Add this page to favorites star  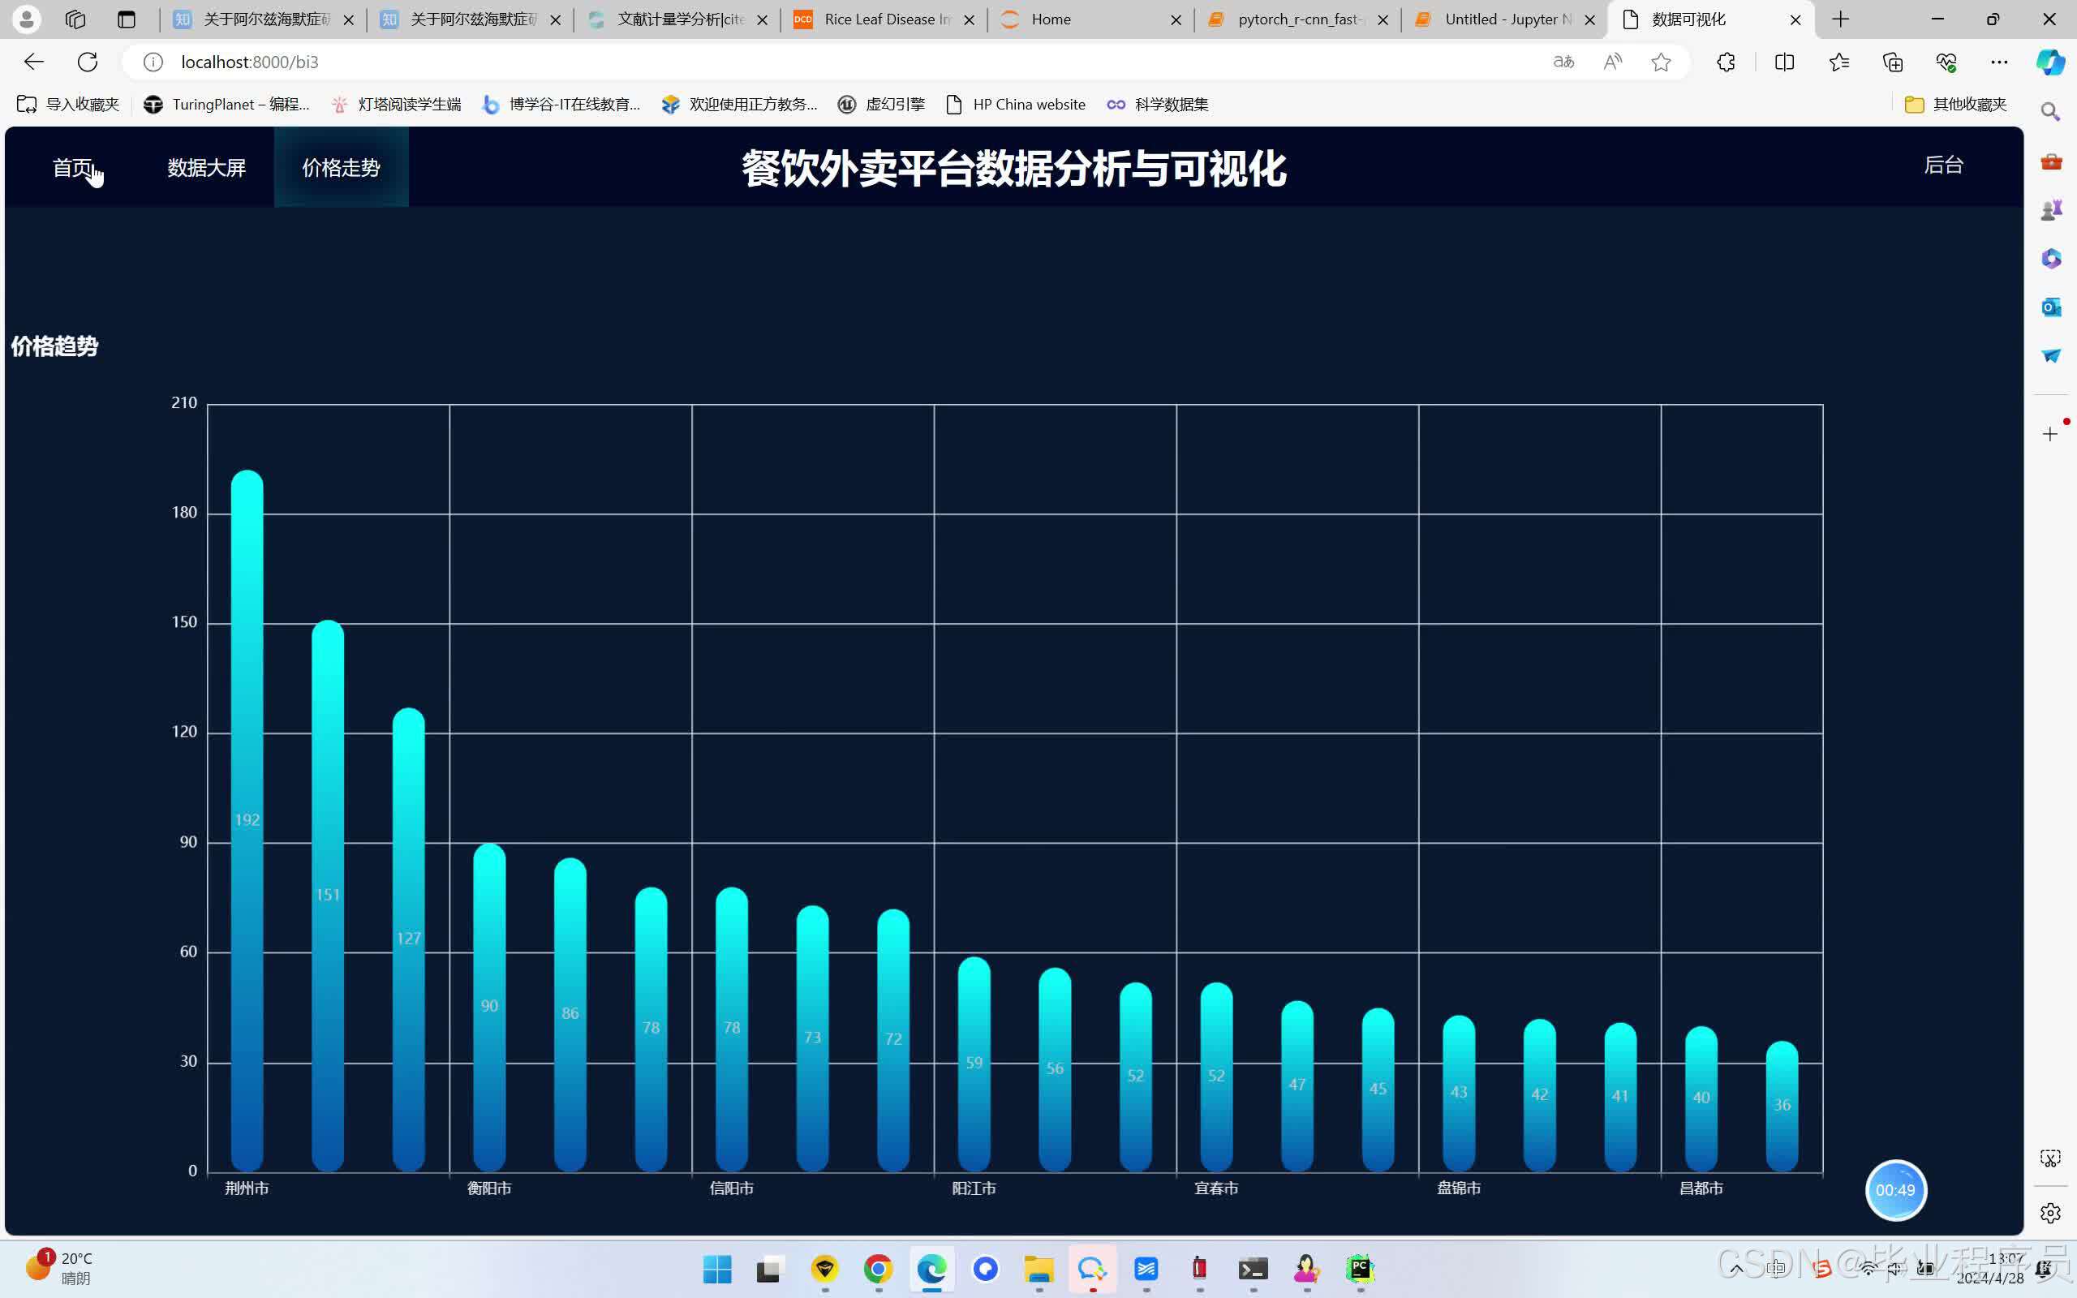1661,62
